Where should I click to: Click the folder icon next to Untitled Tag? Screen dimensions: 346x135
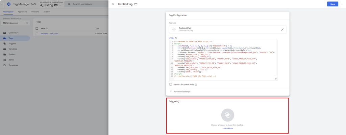pyautogui.click(x=136, y=4)
